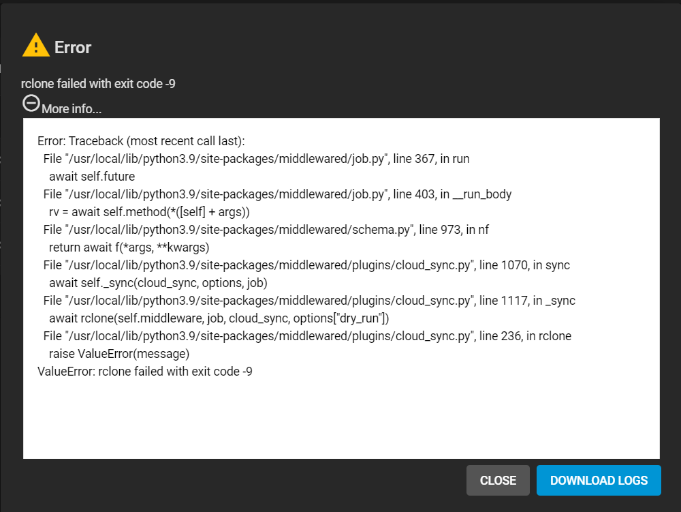This screenshot has height=512, width=681.
Task: Click the await self.future line
Action: [92, 177]
